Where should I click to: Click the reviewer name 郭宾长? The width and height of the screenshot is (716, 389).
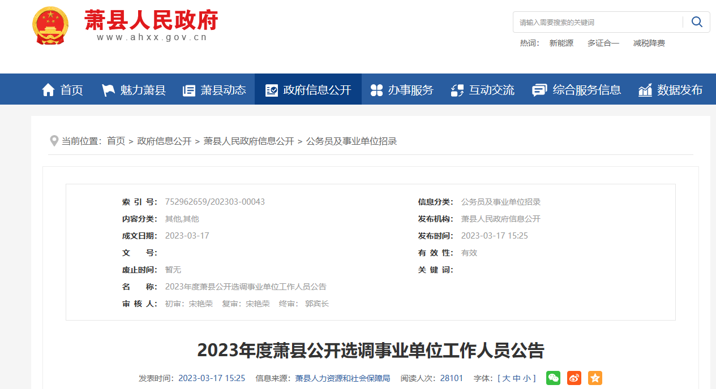click(x=316, y=304)
